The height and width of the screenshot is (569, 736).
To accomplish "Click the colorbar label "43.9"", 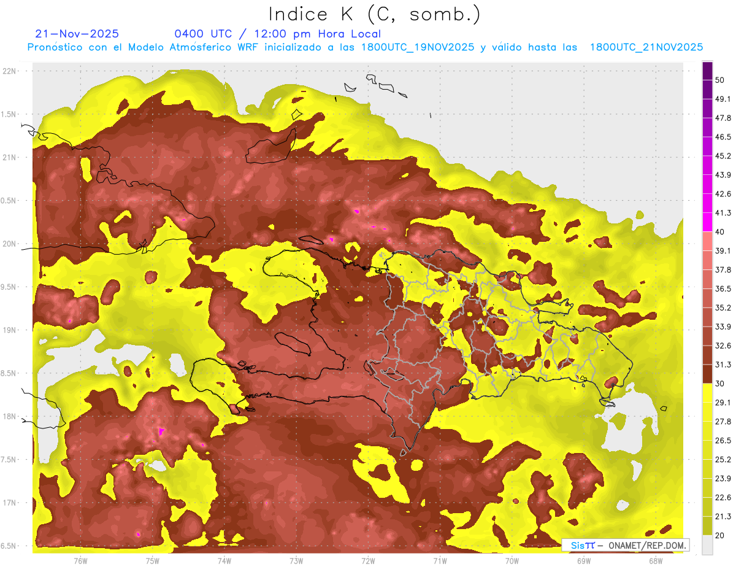I will click(x=723, y=175).
